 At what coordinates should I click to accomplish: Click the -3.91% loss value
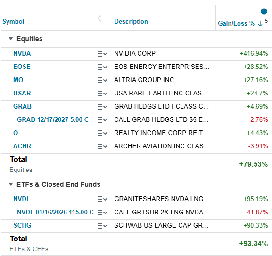[x=258, y=146]
